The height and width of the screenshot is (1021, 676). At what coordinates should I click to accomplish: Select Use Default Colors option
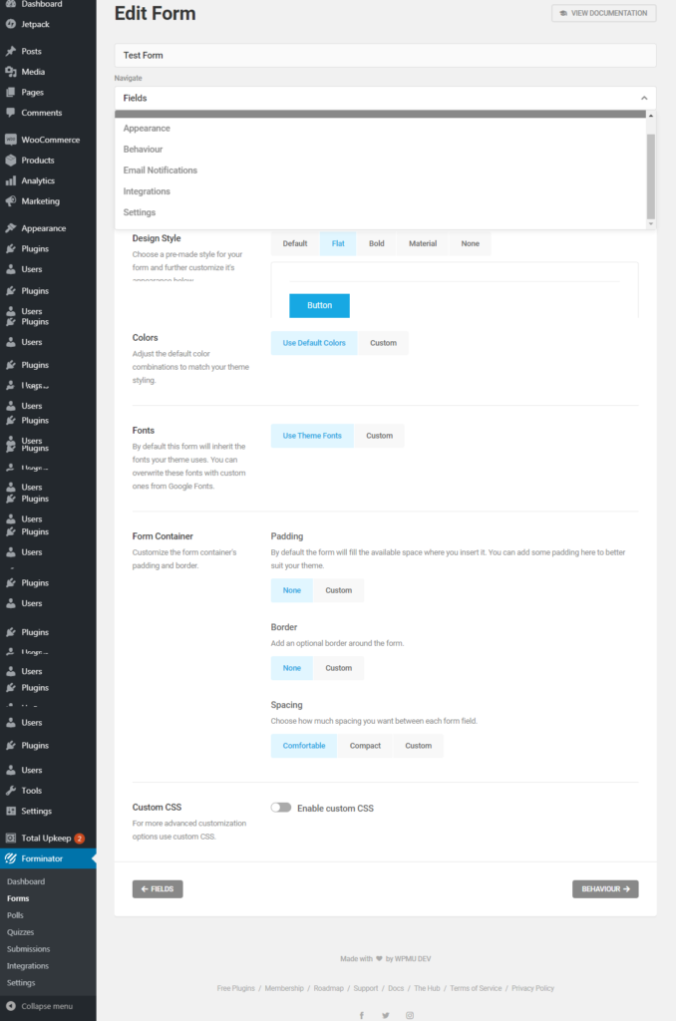(314, 343)
